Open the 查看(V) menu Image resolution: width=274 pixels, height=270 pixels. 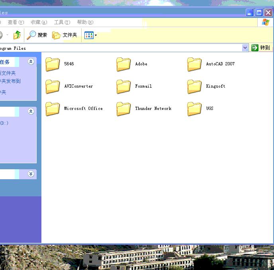(16, 22)
